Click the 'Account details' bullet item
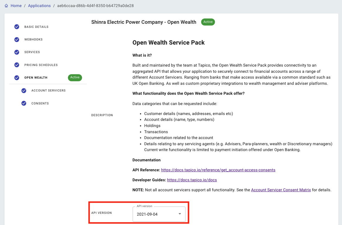Viewport: 342px width, 225px height. [179, 119]
